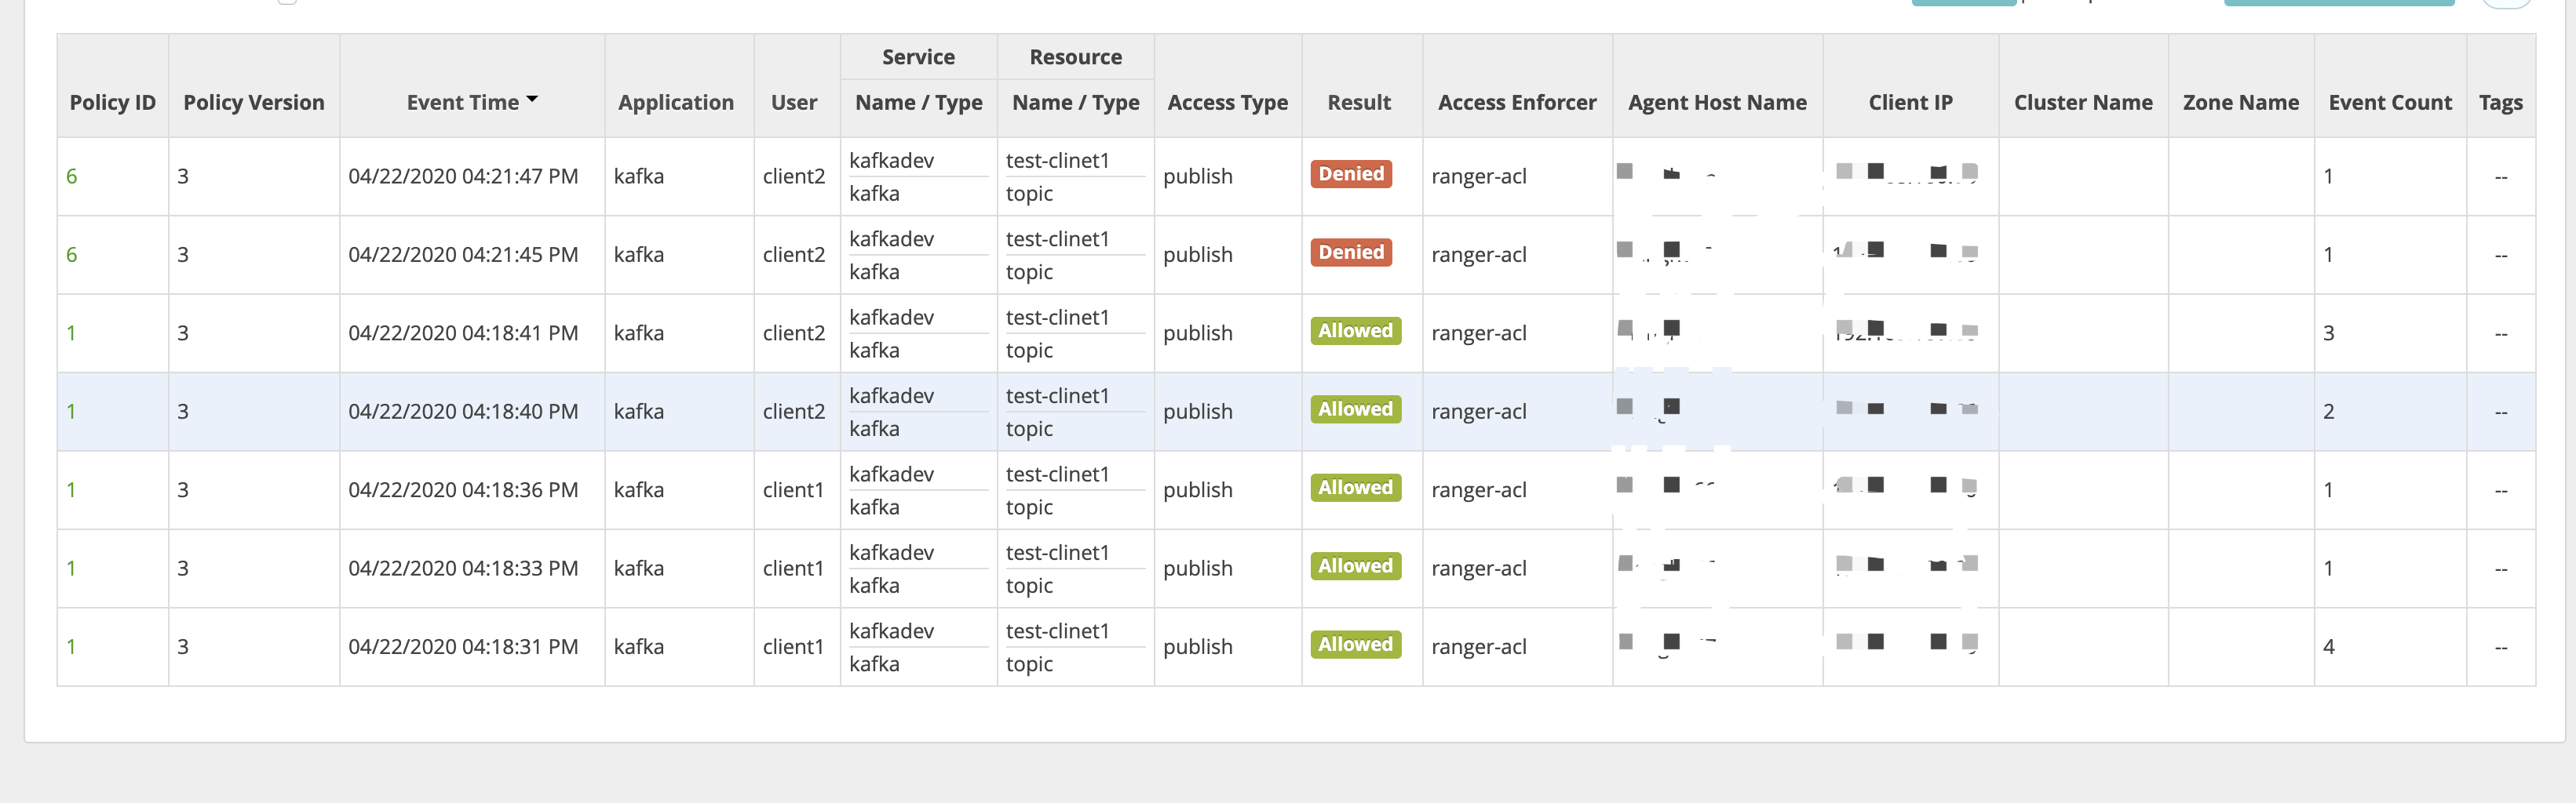This screenshot has height=803, width=2576.
Task: Click the Allowed badge on the last row
Action: pos(1355,644)
